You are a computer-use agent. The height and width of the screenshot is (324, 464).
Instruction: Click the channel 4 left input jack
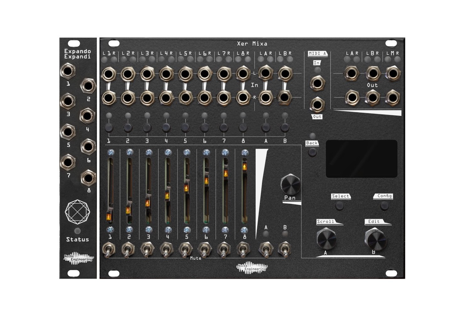(166, 75)
